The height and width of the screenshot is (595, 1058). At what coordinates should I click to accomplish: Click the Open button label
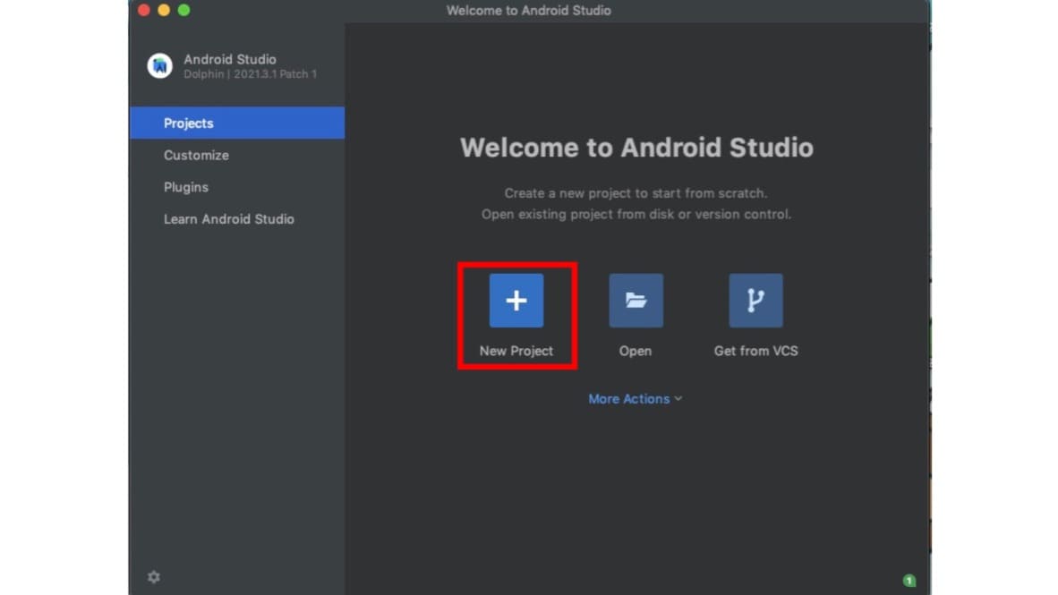pos(636,350)
